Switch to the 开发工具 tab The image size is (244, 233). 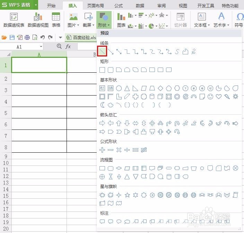tap(206, 6)
